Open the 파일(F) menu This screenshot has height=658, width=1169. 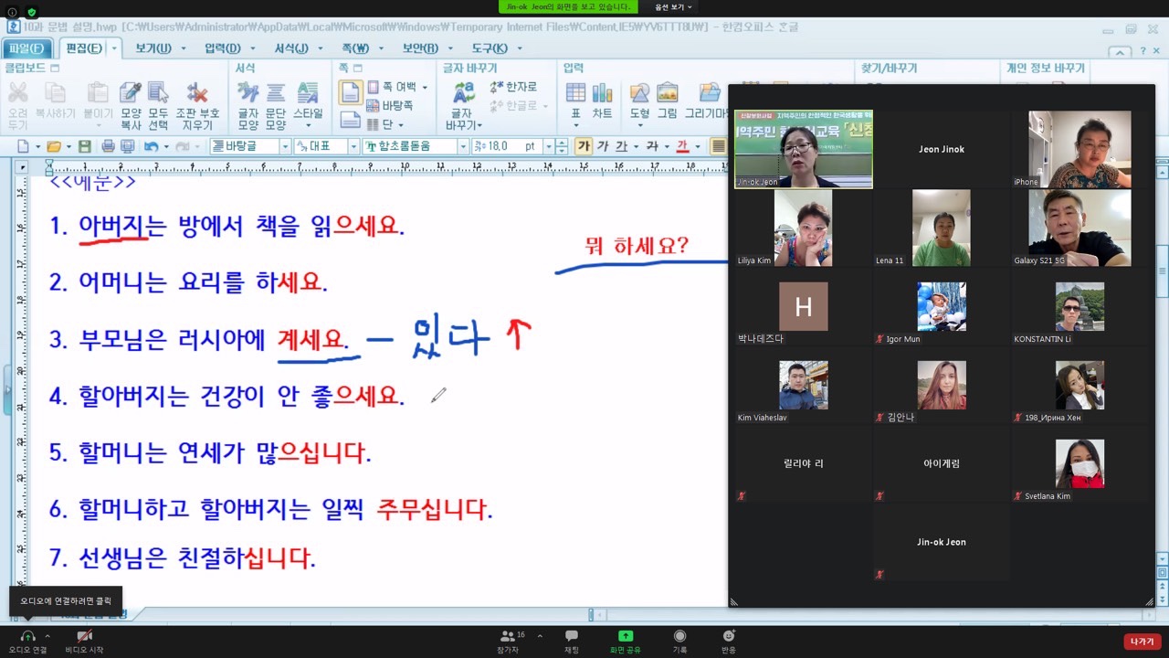click(x=26, y=48)
